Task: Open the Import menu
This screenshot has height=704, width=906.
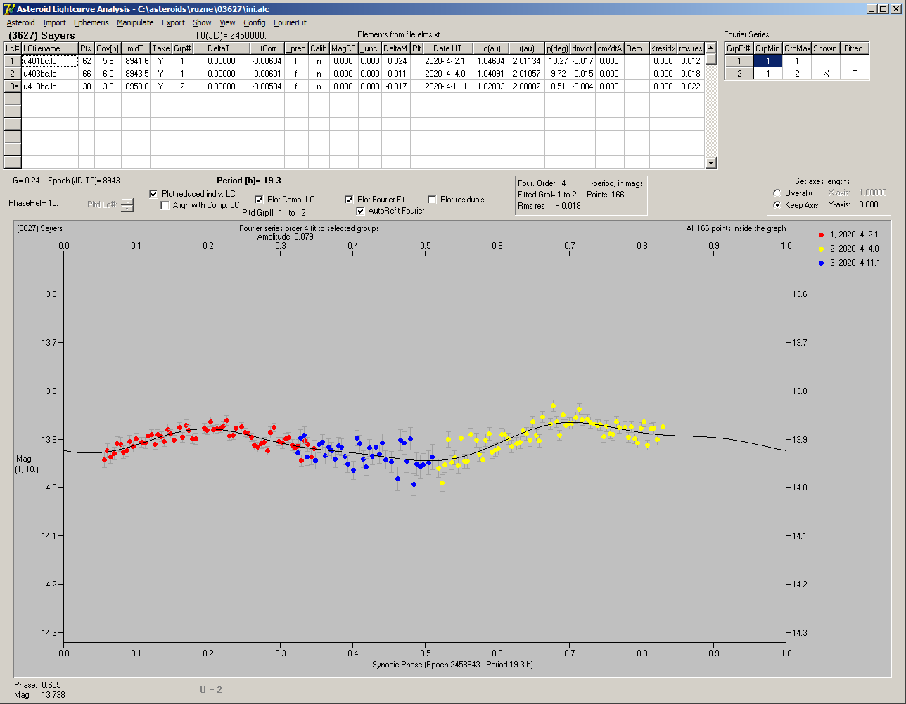Action: tap(54, 22)
